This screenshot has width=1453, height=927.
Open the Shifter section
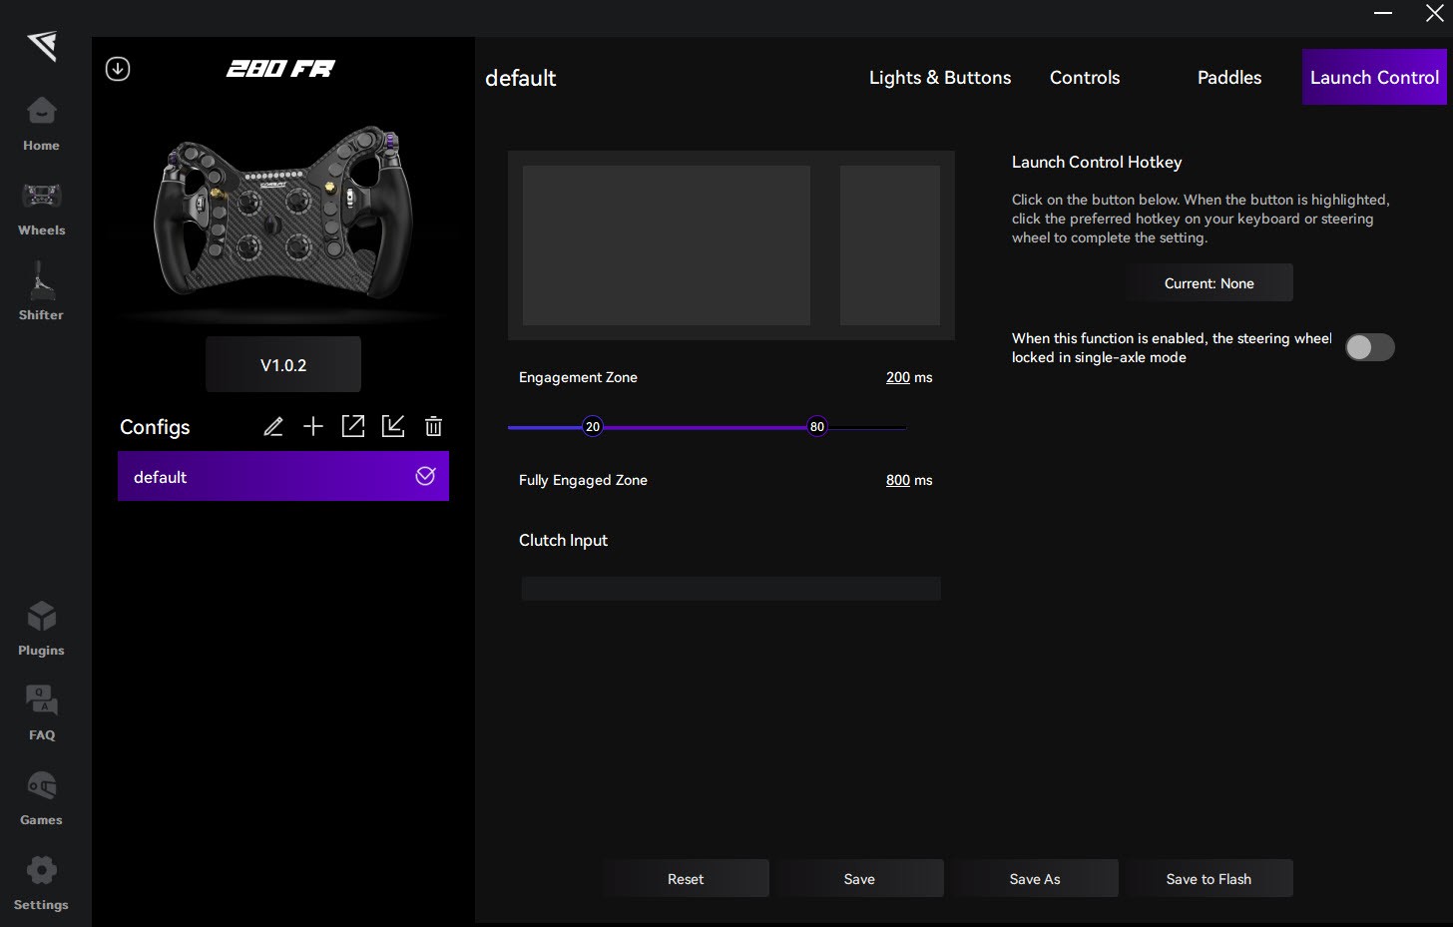pos(41,291)
